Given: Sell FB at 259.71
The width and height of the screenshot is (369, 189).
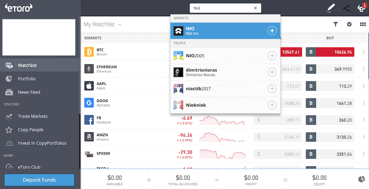Looking at the screenshot, I should point(278,120).
